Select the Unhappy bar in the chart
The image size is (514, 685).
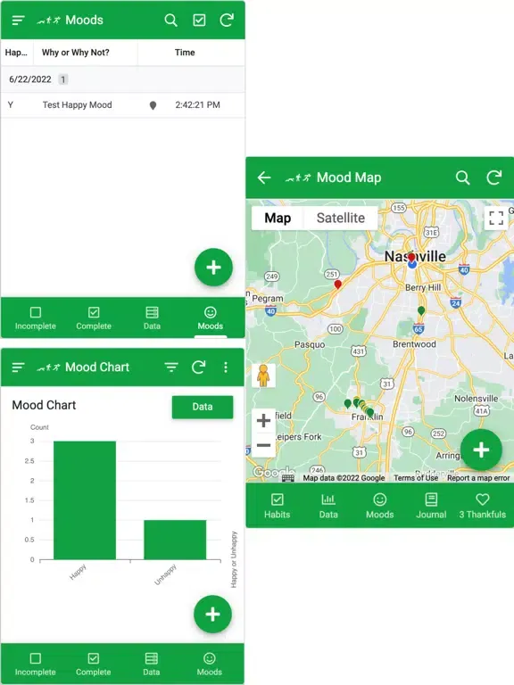tap(175, 540)
